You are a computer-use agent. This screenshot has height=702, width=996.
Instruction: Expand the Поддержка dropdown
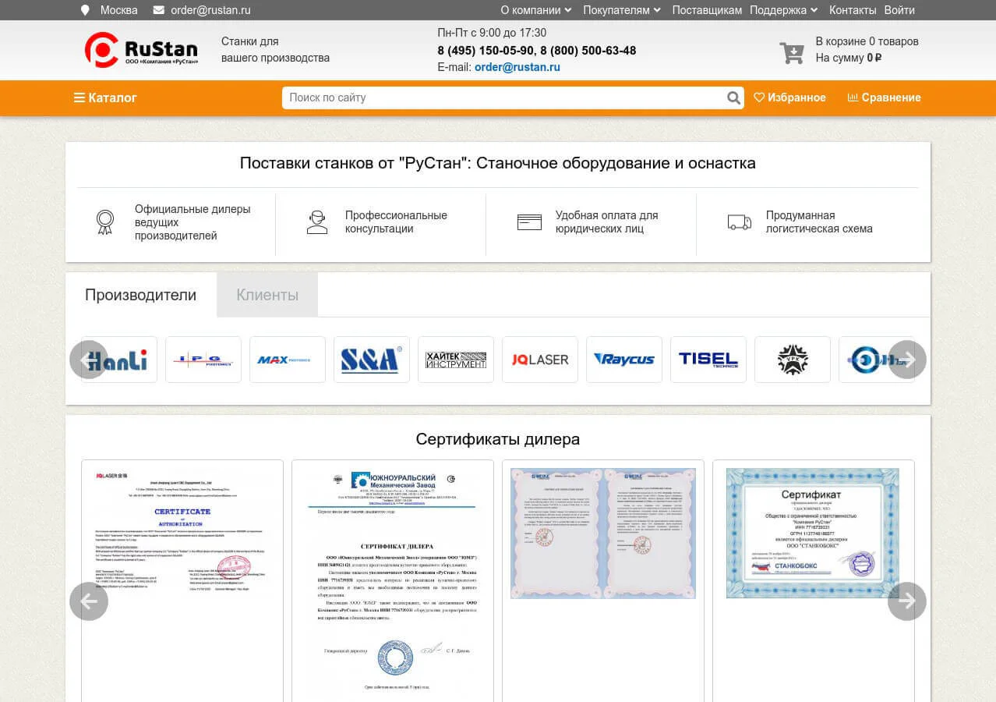tap(783, 10)
